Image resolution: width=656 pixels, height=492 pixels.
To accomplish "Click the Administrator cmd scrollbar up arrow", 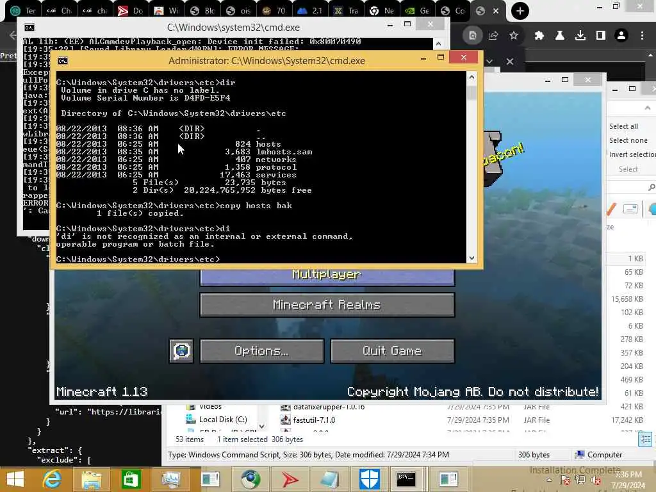I will [x=471, y=77].
